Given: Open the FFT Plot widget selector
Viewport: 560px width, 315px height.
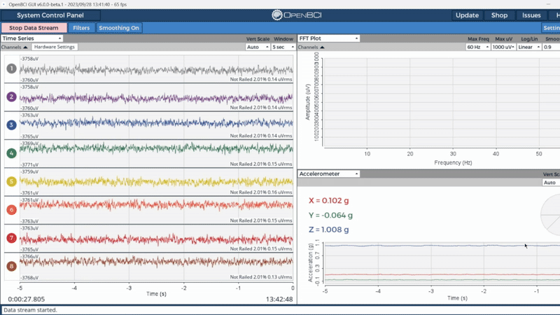Looking at the screenshot, I should coord(328,38).
